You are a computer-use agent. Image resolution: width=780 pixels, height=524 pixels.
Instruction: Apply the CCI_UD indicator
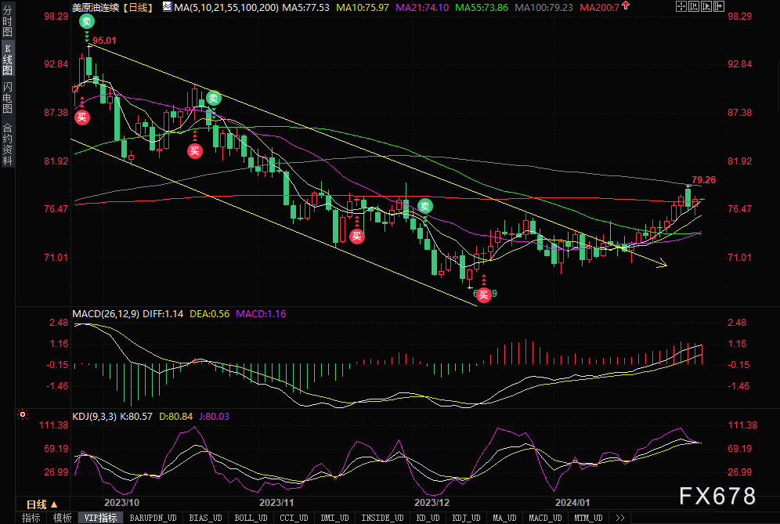(294, 518)
